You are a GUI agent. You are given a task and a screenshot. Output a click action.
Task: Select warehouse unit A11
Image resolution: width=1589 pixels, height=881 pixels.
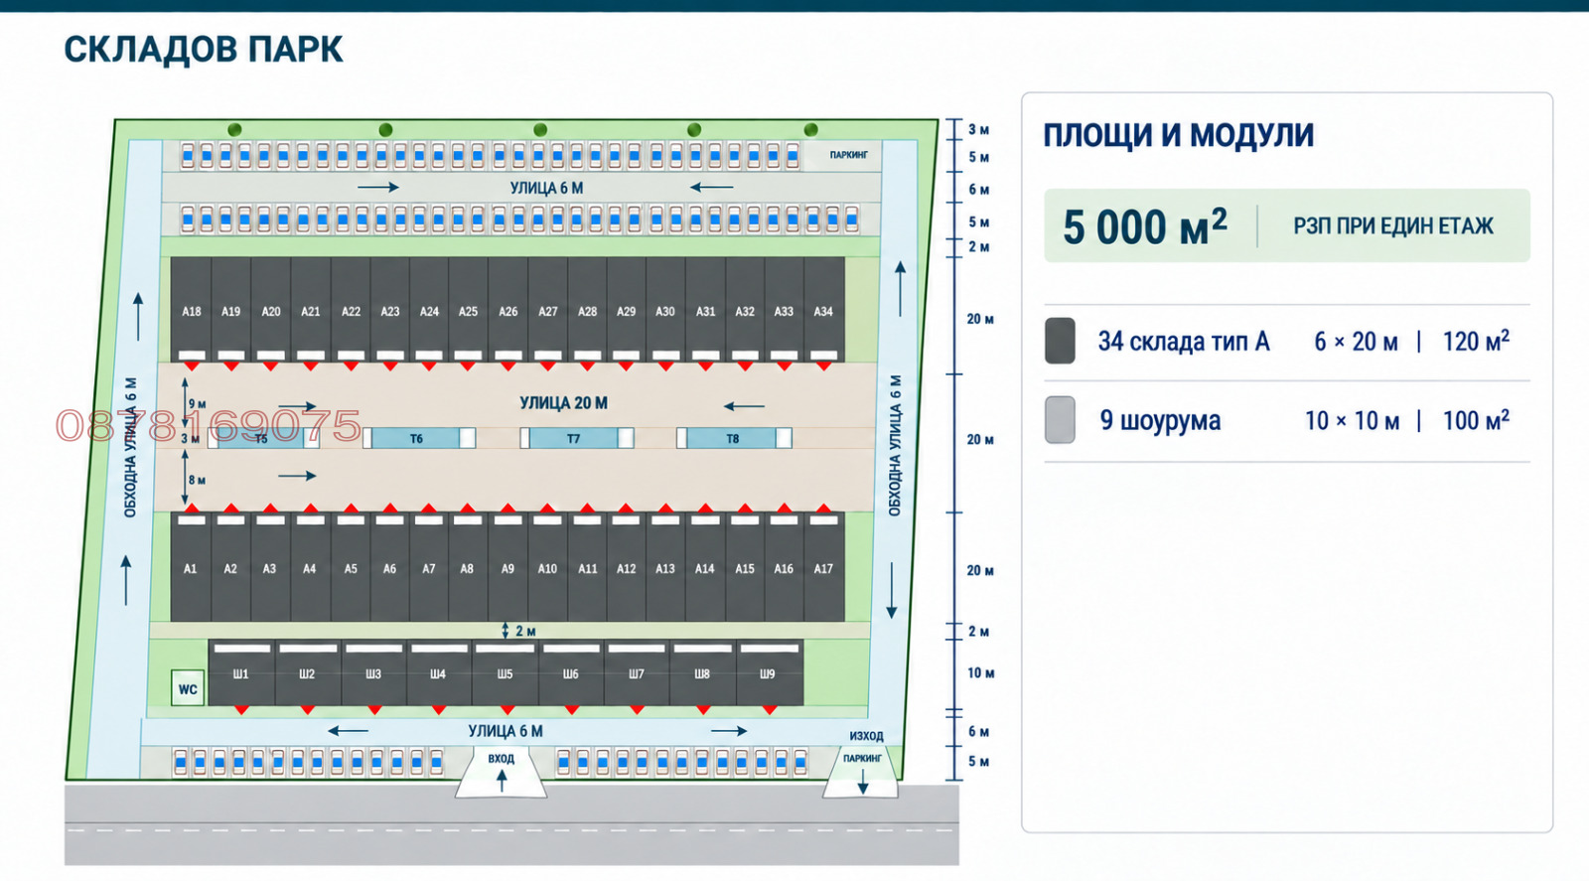coord(588,567)
